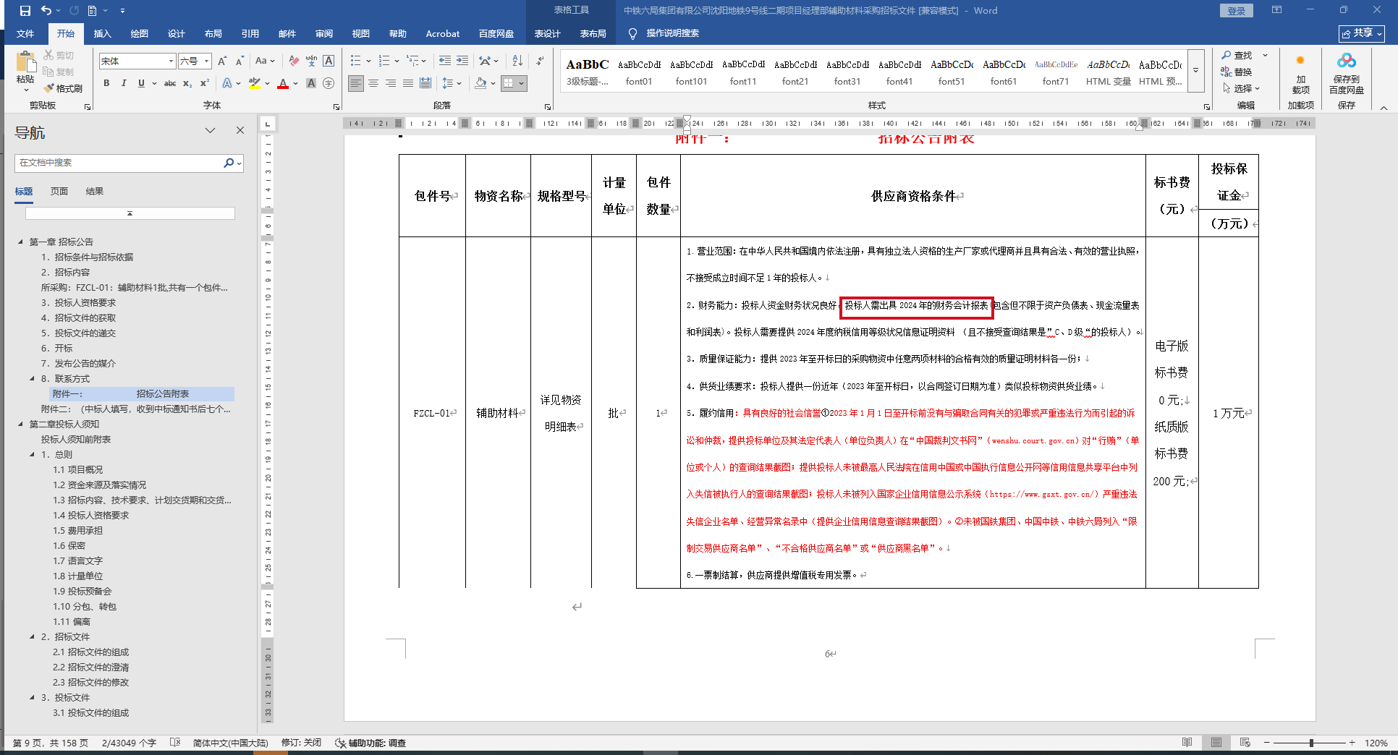Image resolution: width=1398 pixels, height=755 pixels.
Task: Click the 登录 (Sign in) button
Action: [x=1237, y=11]
